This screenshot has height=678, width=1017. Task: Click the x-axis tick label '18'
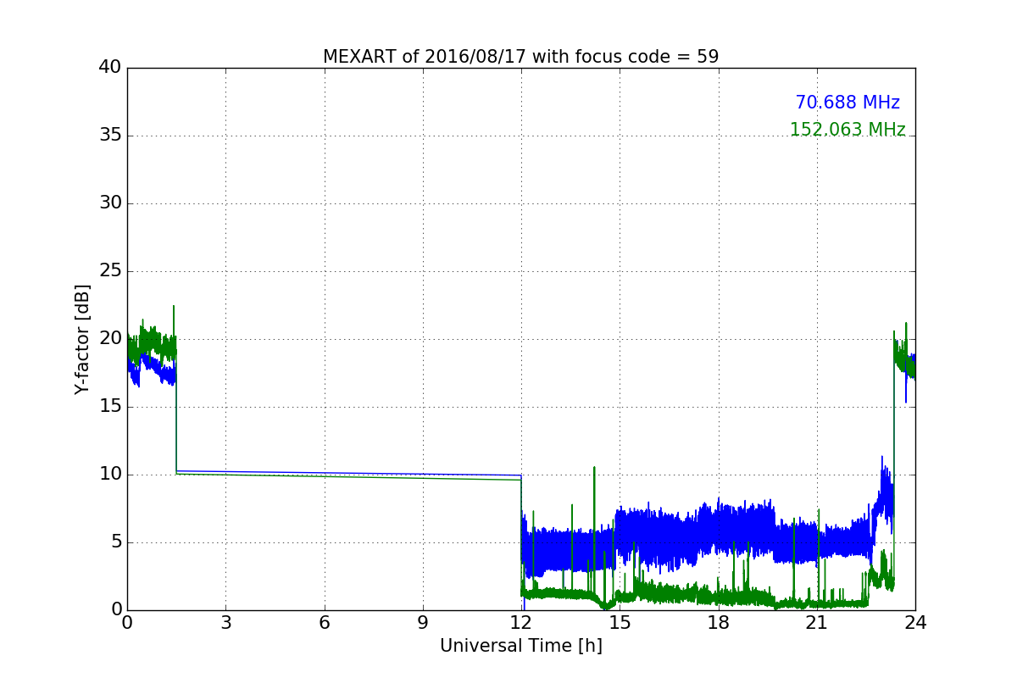[719, 622]
